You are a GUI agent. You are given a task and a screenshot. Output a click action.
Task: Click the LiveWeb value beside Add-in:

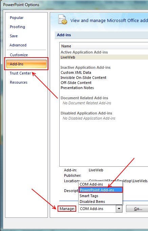click(x=96, y=170)
